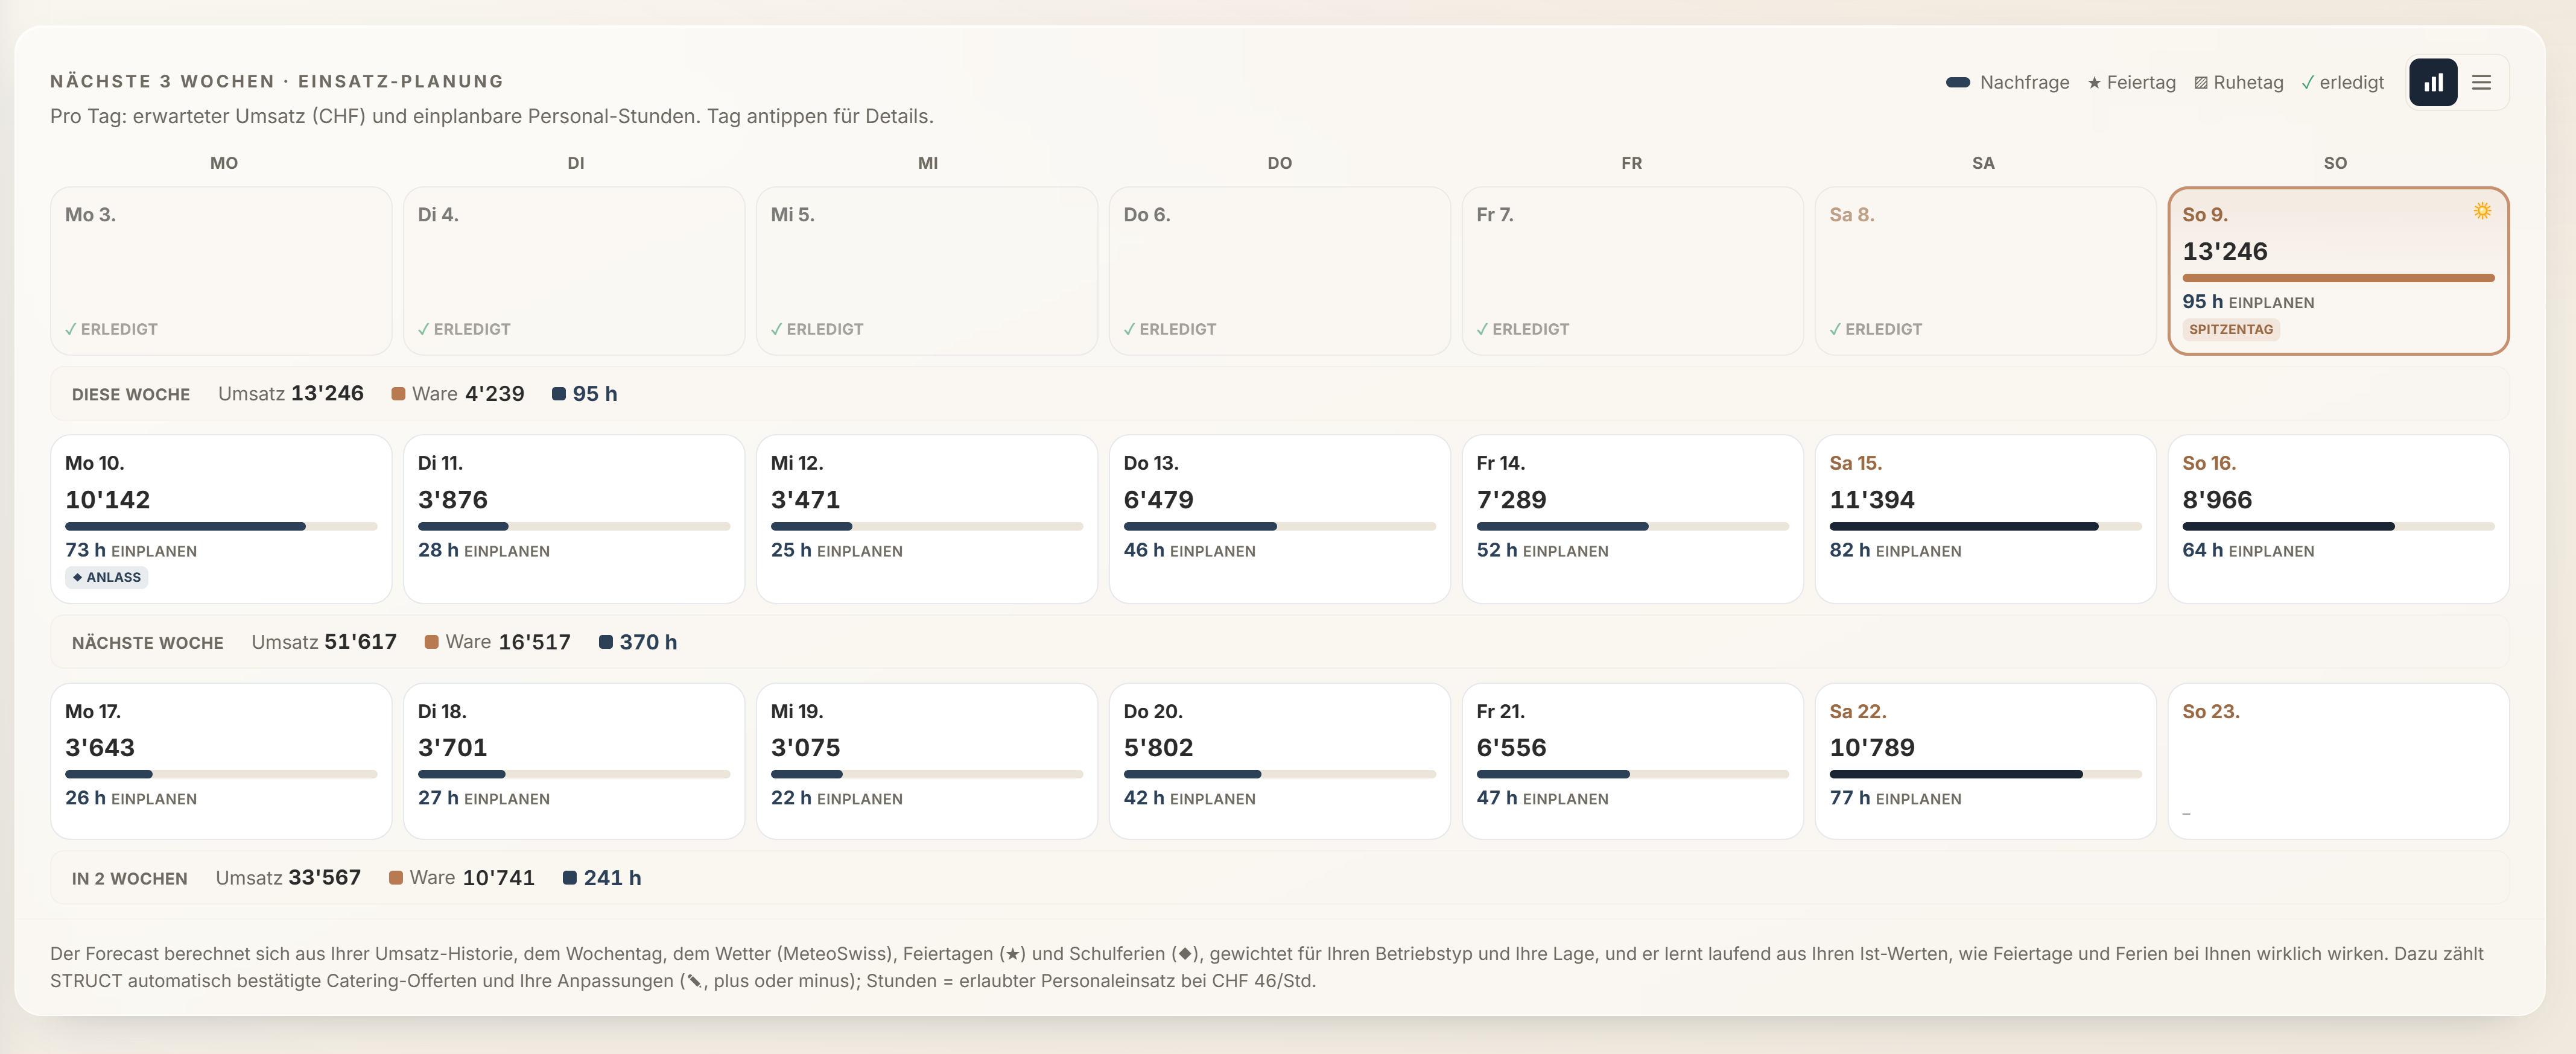This screenshot has height=1054, width=2576.
Task: Open details for Fr 14. card
Action: pyautogui.click(x=1631, y=519)
